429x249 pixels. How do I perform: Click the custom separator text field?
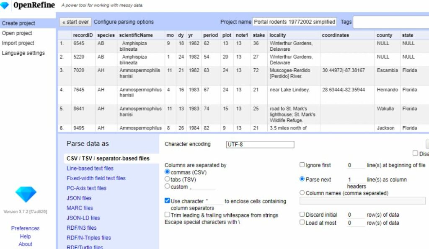point(202,187)
